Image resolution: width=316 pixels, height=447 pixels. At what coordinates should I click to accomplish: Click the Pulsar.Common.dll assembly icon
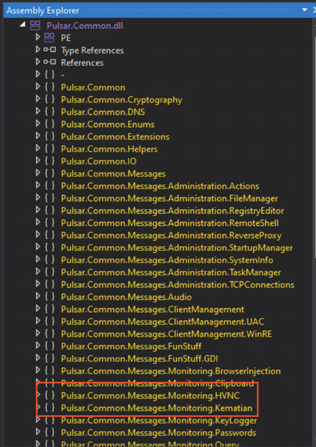click(x=35, y=25)
